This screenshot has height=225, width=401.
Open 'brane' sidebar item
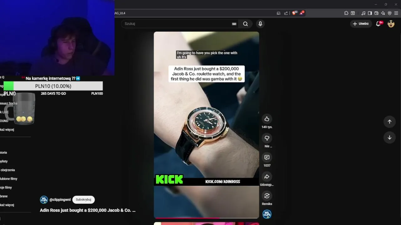(x=4, y=196)
